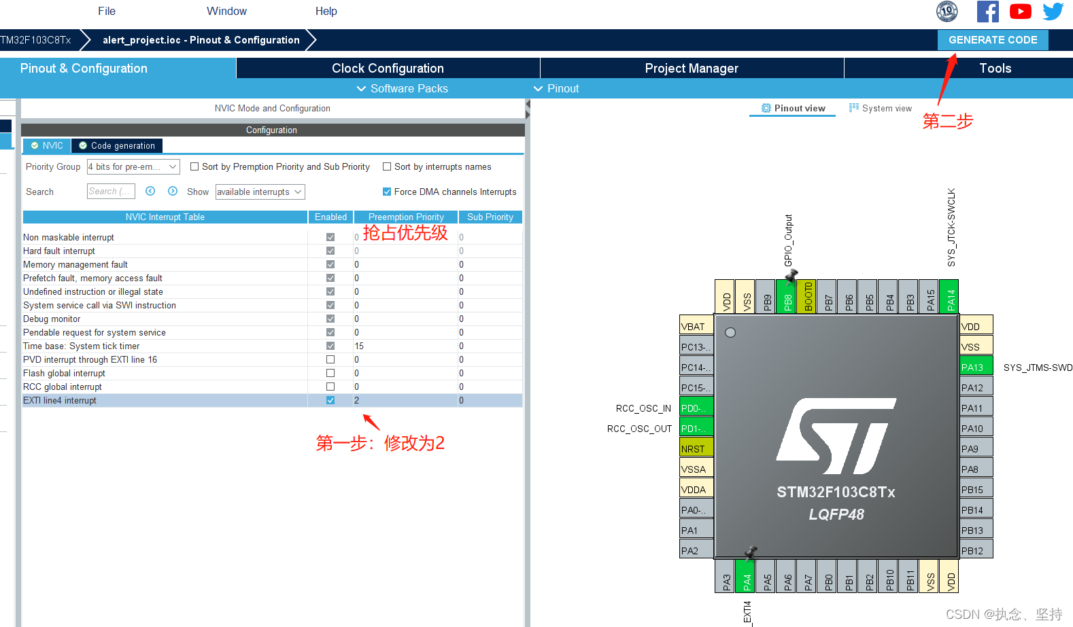Viewport: 1073px width, 627px height.
Task: Enable Flash global interrupt
Action: pos(330,373)
